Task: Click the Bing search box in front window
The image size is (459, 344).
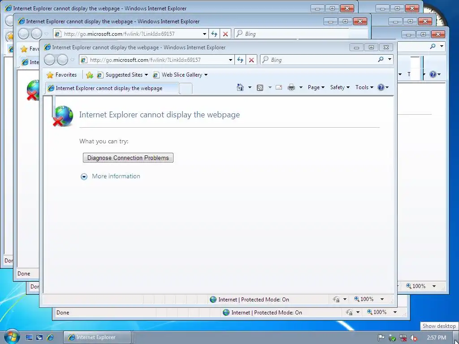Action: click(x=318, y=60)
